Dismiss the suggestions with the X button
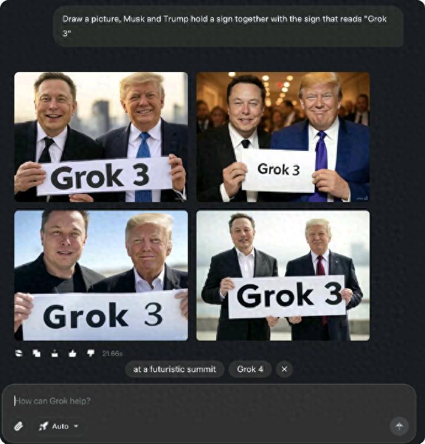The image size is (425, 444). click(x=285, y=369)
